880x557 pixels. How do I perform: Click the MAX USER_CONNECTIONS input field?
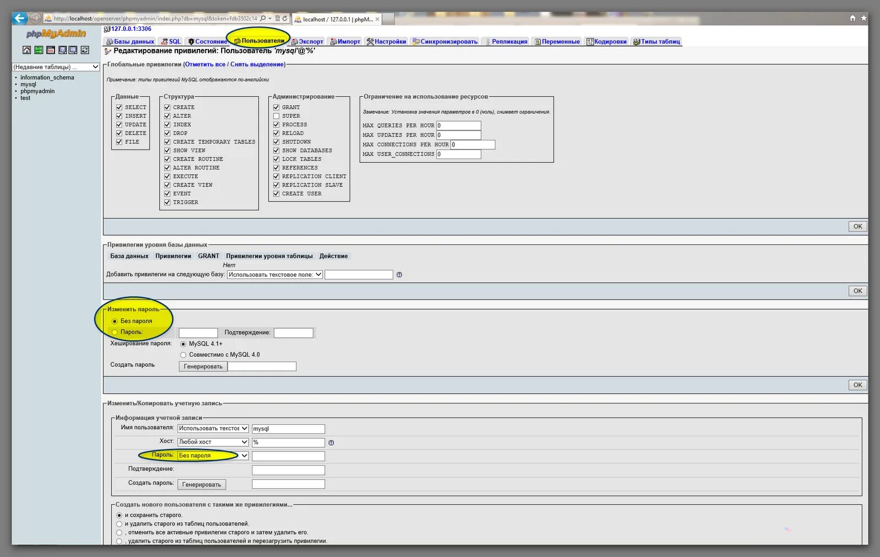(x=459, y=154)
